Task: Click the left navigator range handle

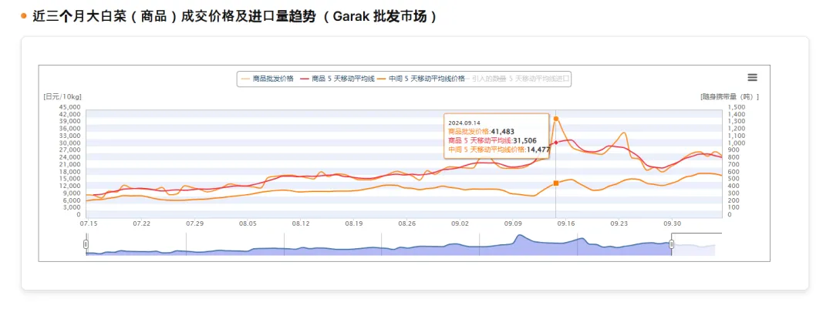Action: click(x=86, y=244)
